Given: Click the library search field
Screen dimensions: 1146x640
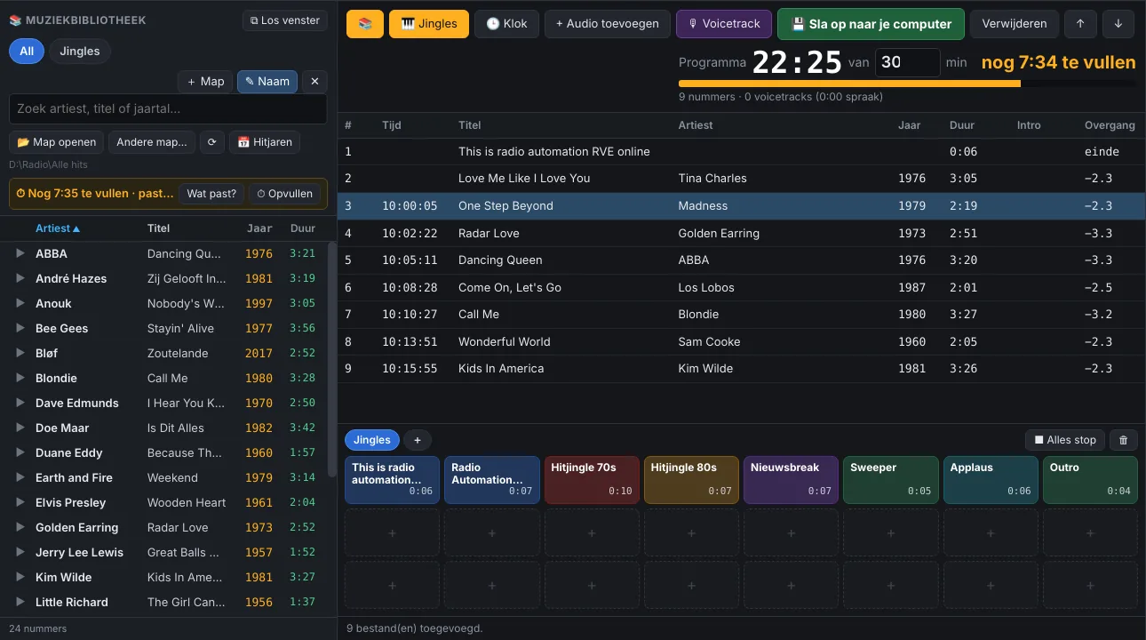Looking at the screenshot, I should coord(168,109).
